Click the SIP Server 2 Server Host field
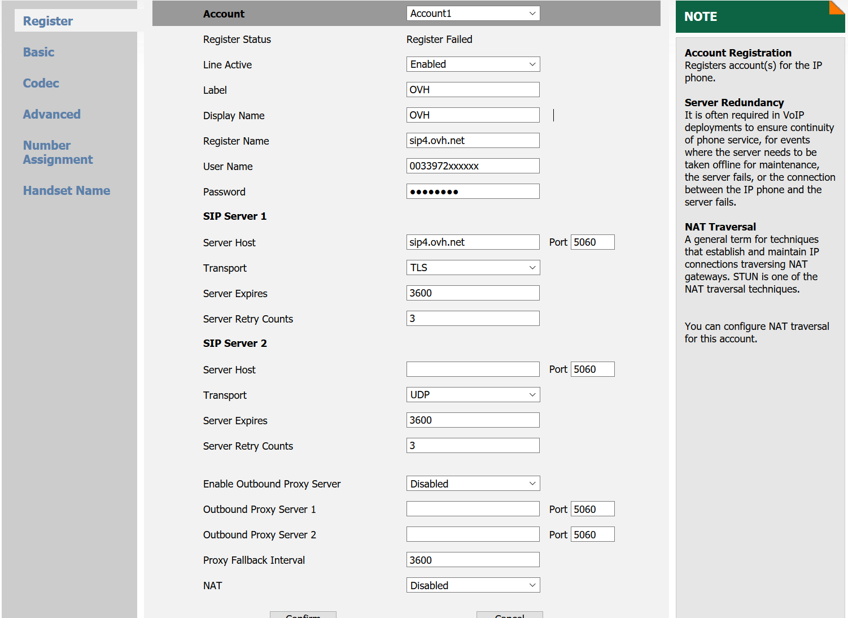The width and height of the screenshot is (848, 618). point(473,369)
